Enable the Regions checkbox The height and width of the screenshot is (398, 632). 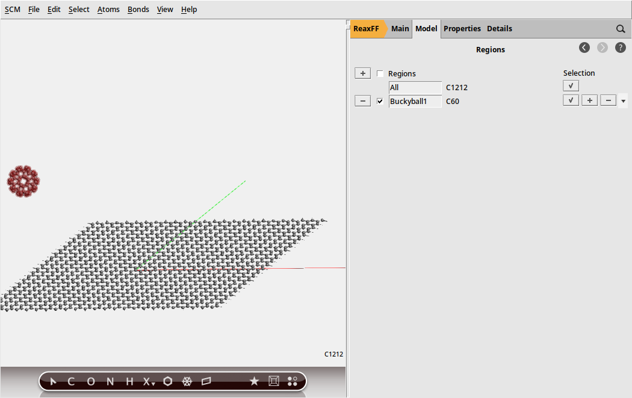pyautogui.click(x=380, y=73)
